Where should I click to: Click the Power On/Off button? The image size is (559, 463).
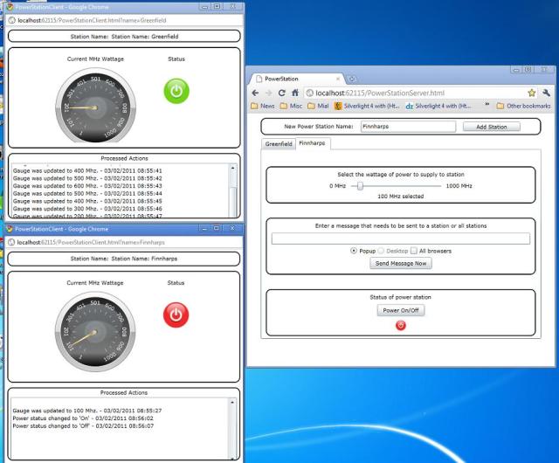click(x=401, y=310)
